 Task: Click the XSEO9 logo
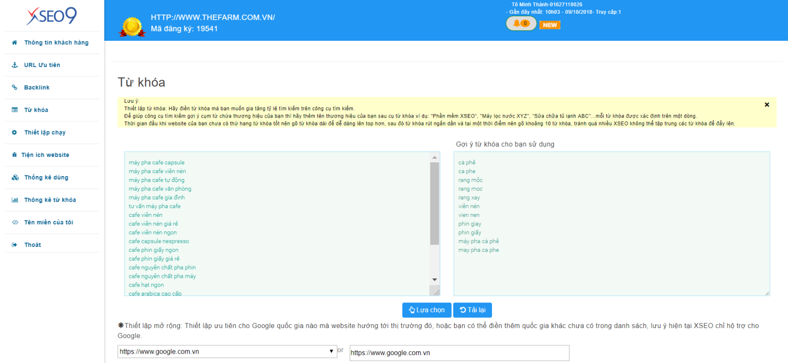pyautogui.click(x=52, y=16)
